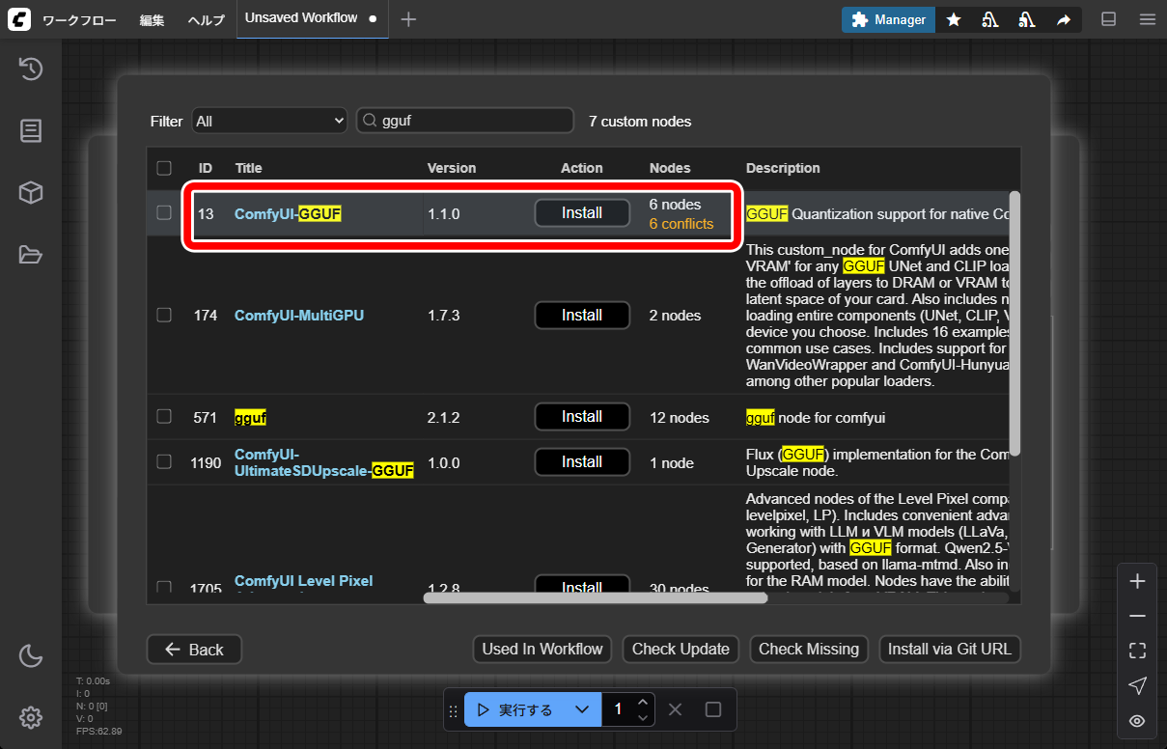1167x749 pixels.
Task: Open settings with the gear icon
Action: (31, 717)
